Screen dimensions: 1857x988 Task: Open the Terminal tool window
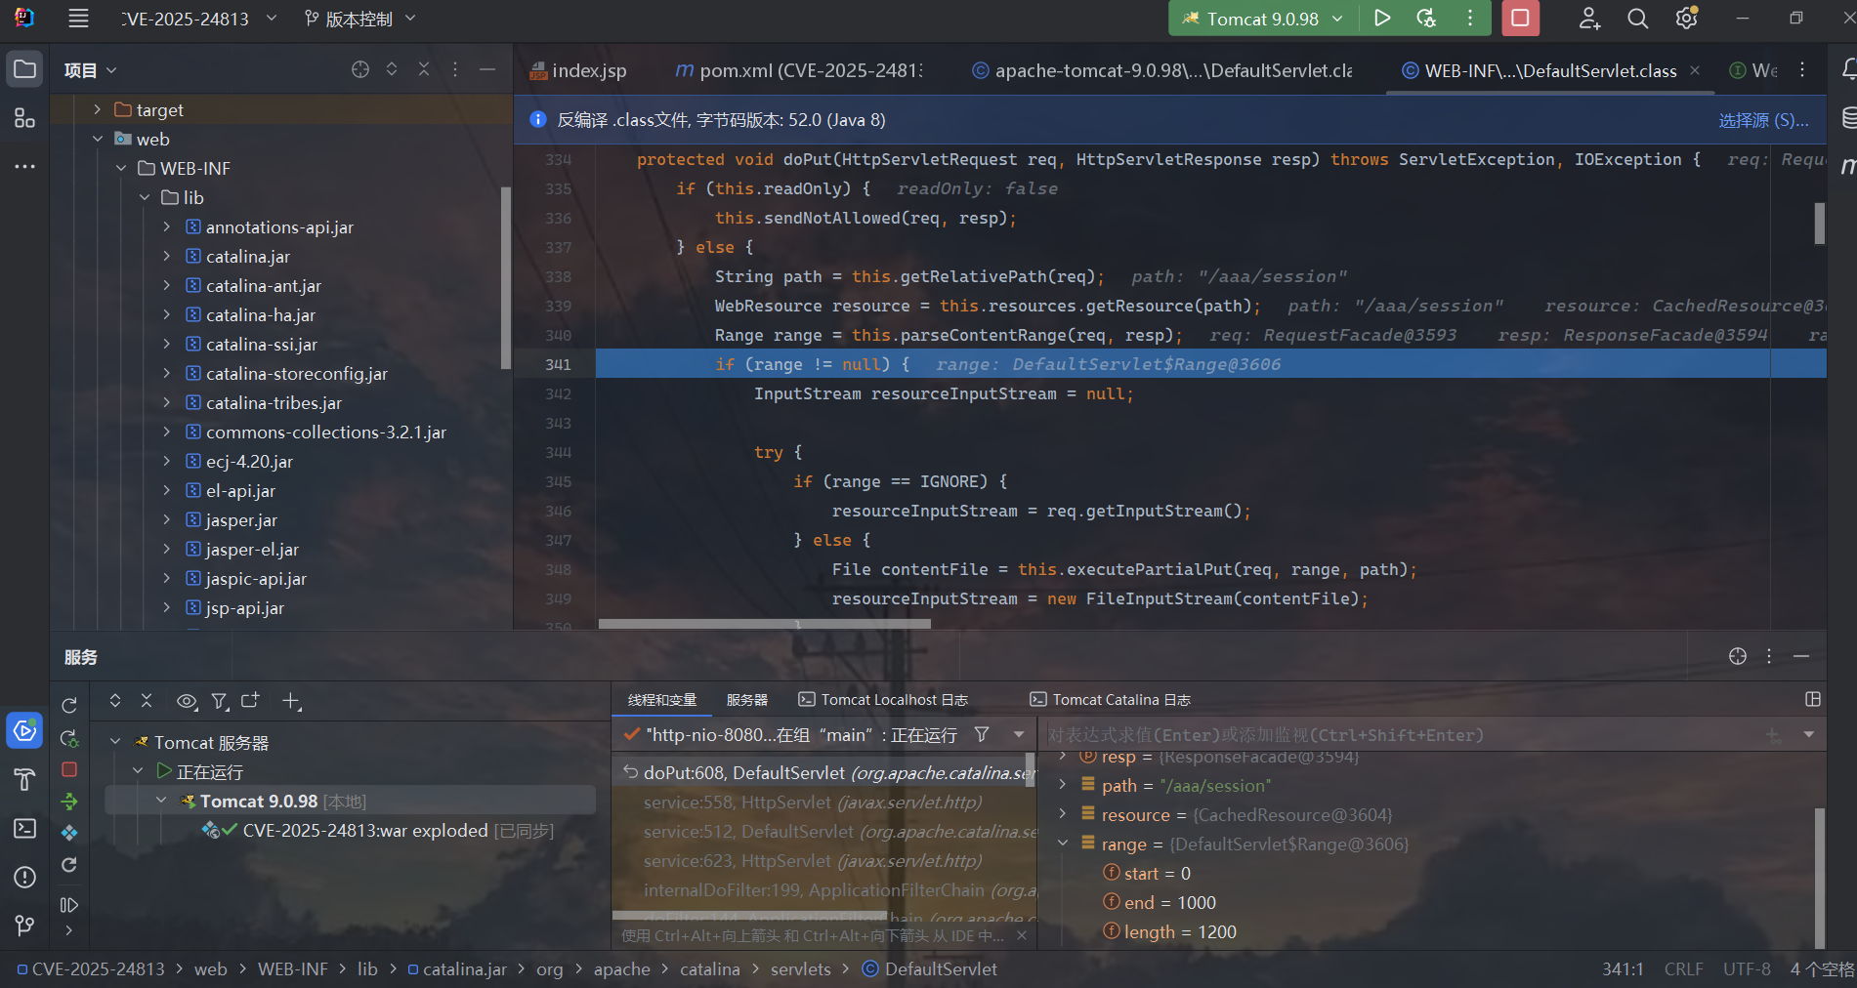[x=24, y=828]
